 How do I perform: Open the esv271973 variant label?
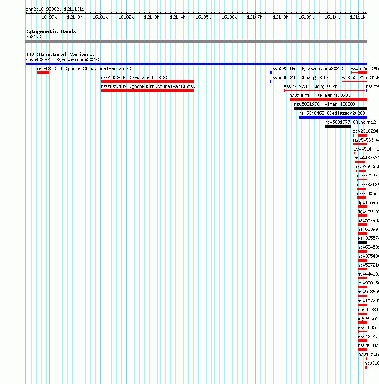368,176
